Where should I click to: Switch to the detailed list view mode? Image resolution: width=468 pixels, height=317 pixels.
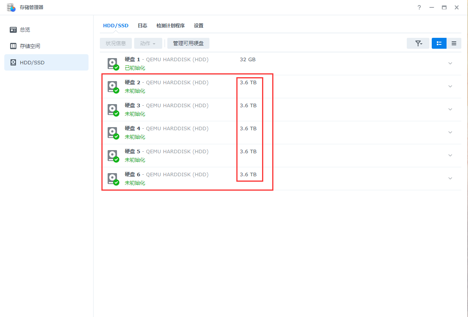(x=439, y=43)
